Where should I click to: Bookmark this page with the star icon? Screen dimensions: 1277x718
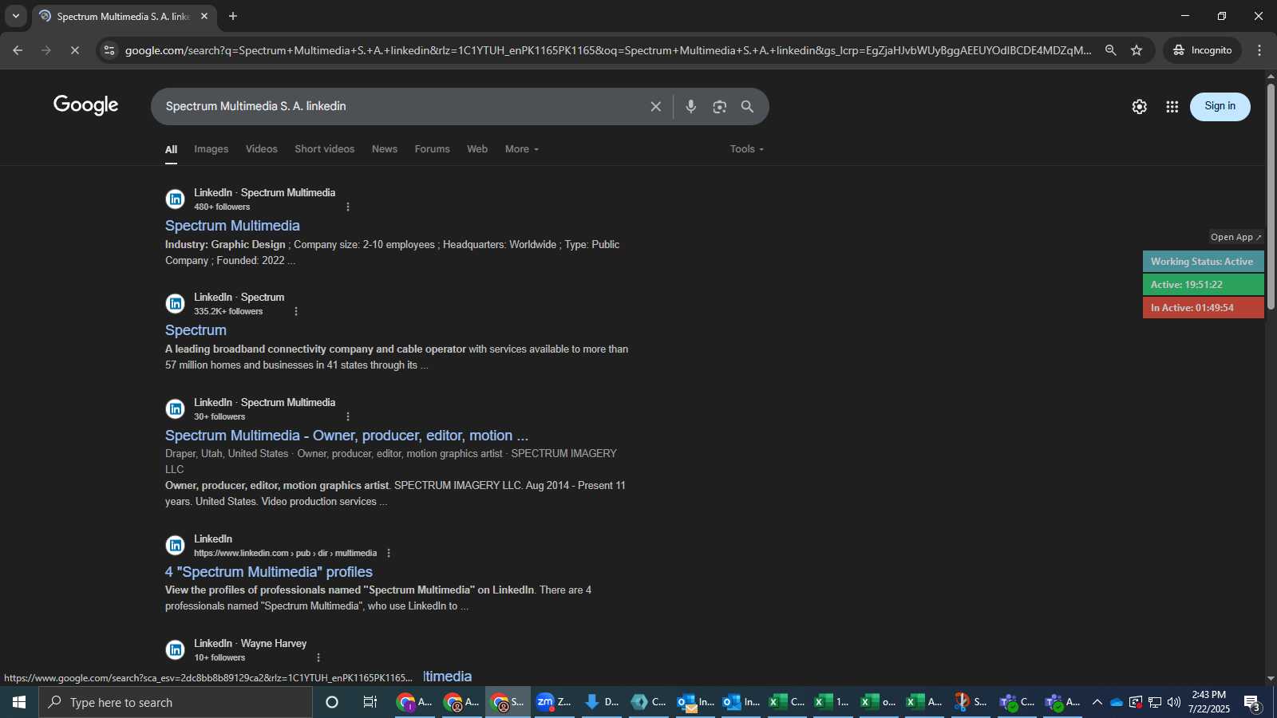1137,50
